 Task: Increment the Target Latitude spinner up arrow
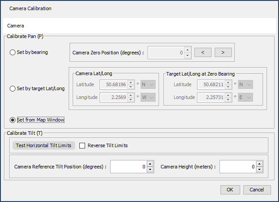coord(228,83)
